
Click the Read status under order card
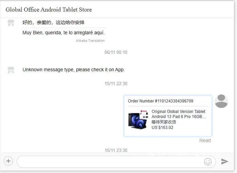(x=205, y=140)
